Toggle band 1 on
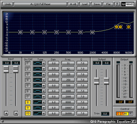The image size is (137, 124). [28, 63]
